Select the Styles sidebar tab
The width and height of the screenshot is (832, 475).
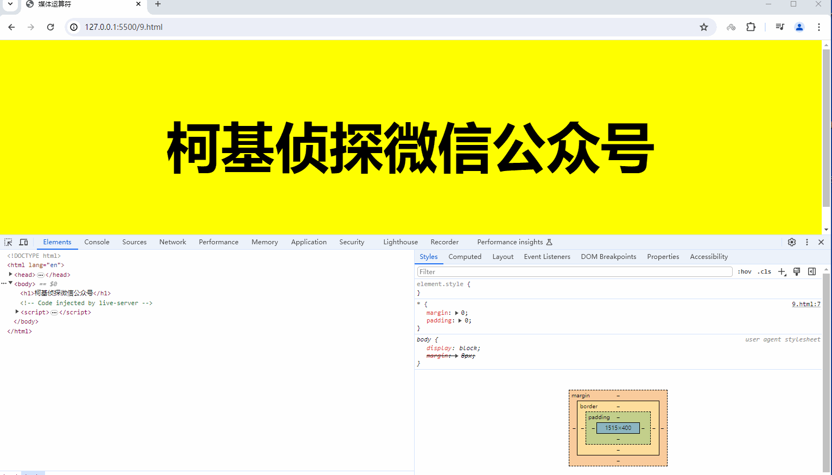coord(429,257)
